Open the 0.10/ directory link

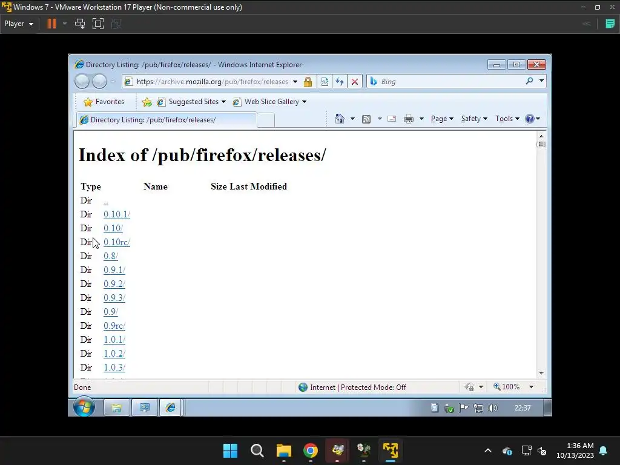coord(113,228)
